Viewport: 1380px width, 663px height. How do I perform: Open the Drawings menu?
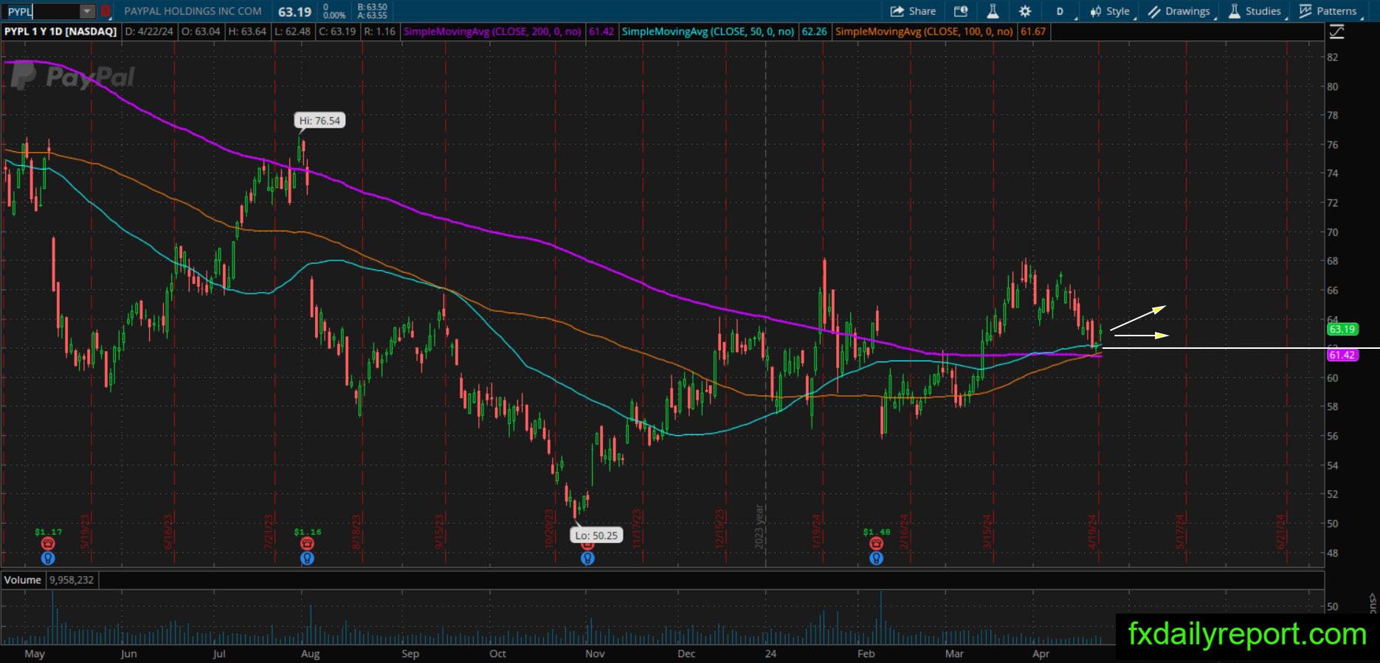1179,11
